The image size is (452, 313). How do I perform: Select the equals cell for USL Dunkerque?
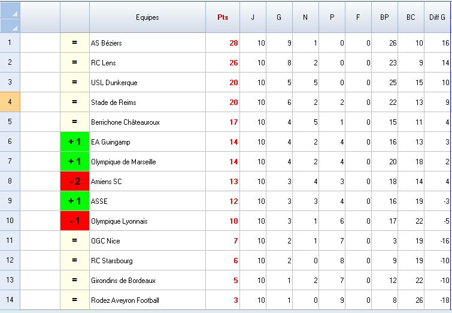pos(75,82)
